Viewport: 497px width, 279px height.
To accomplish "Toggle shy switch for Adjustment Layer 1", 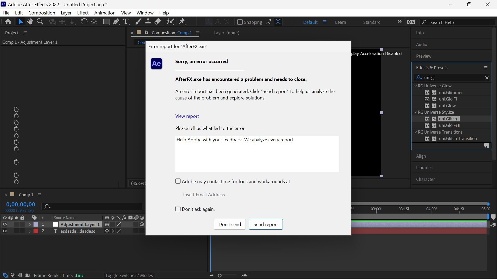I will (107, 224).
